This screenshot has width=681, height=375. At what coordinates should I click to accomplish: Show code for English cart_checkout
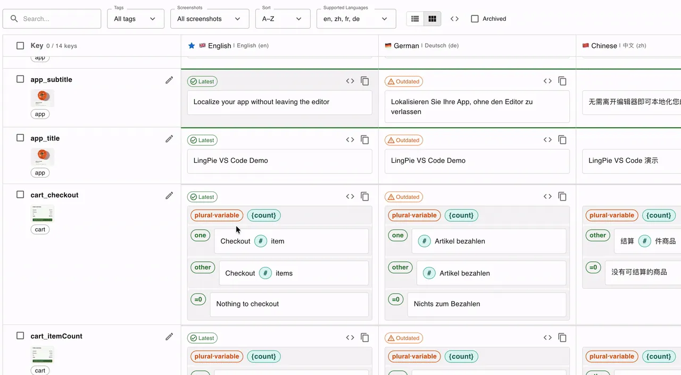(350, 197)
